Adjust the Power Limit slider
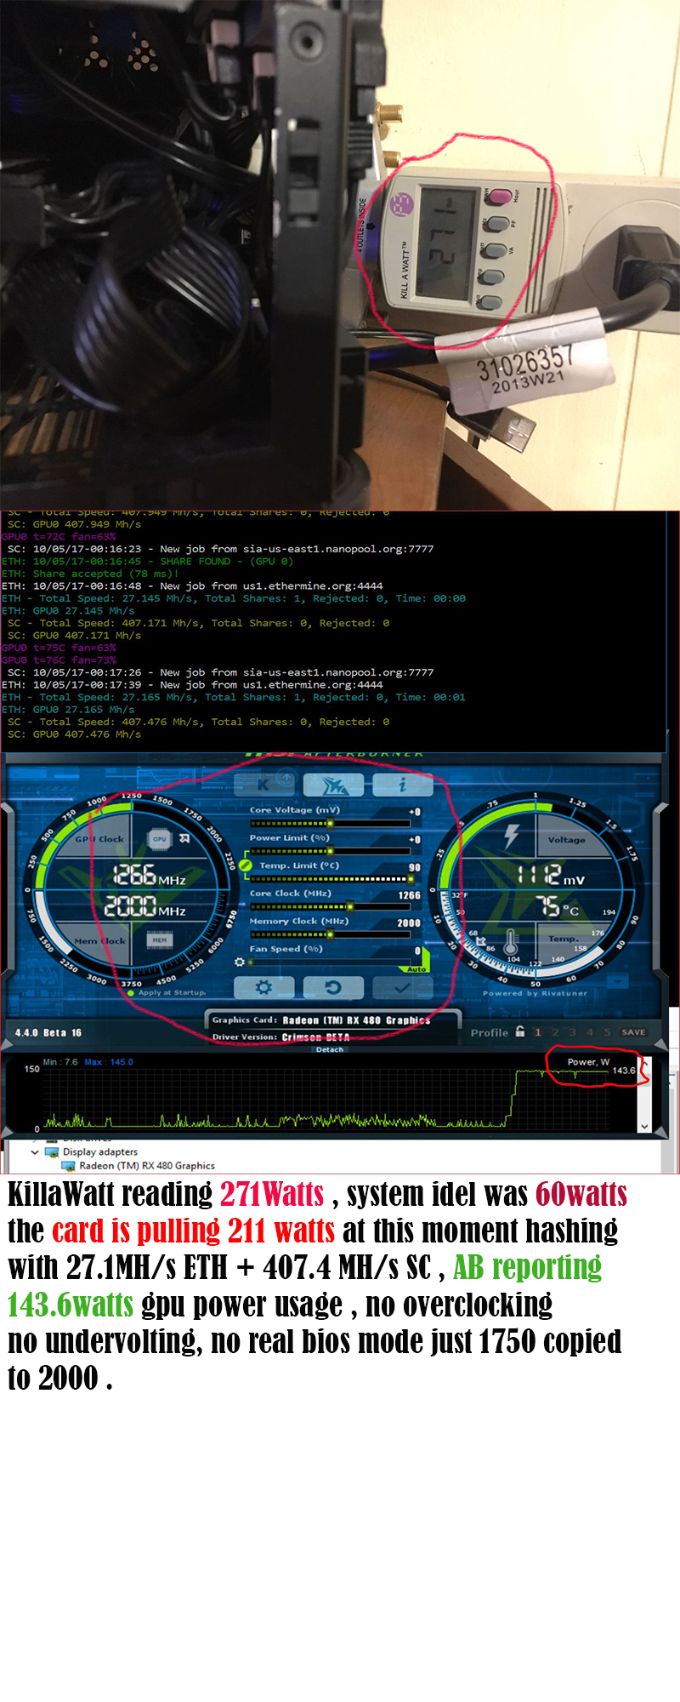The width and height of the screenshot is (680, 1702). tap(330, 851)
